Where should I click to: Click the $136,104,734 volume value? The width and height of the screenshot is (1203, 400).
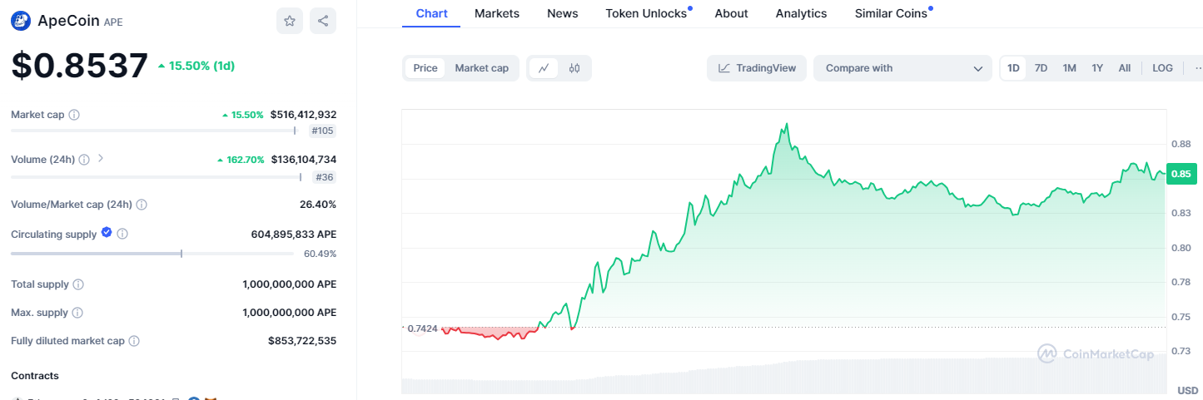point(304,160)
